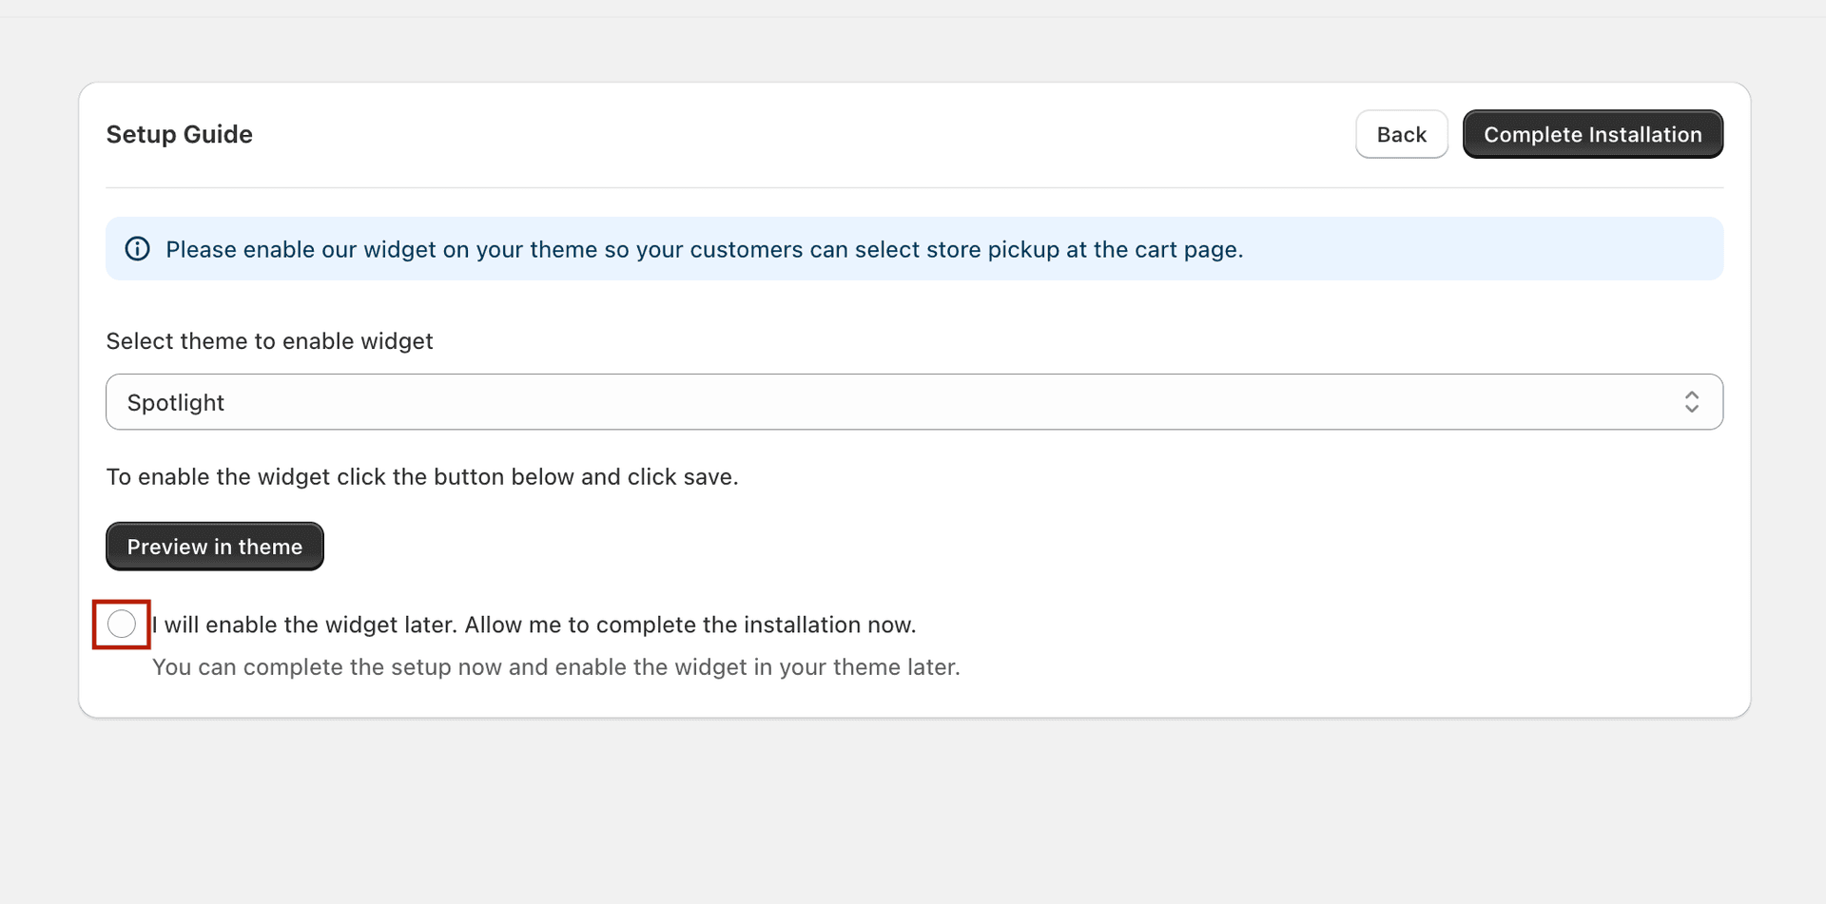
Task: Click the label 'I will enable the widget later'
Action: 535,625
